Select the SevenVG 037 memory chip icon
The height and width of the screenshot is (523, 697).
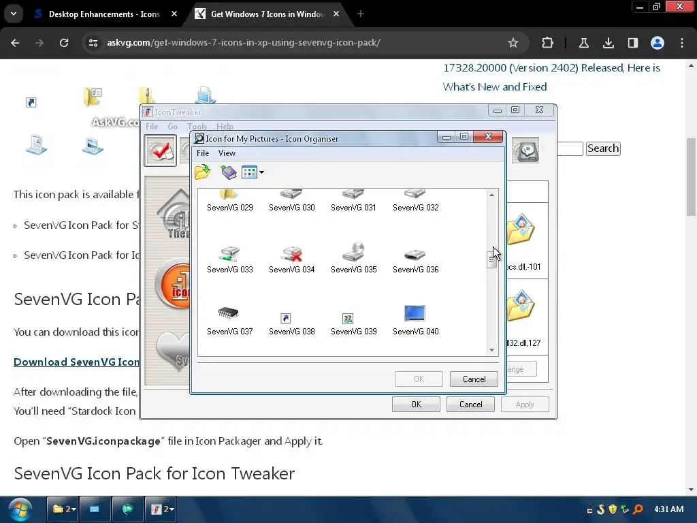coord(229,313)
